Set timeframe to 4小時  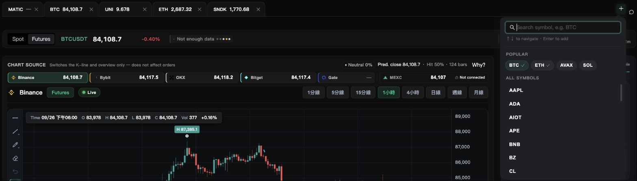[412, 93]
